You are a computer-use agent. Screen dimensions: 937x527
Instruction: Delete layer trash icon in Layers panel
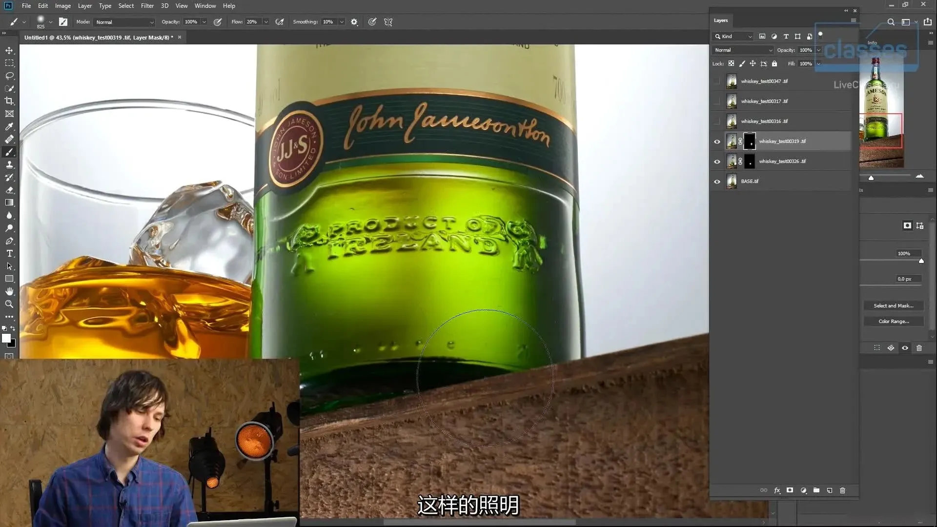tap(842, 490)
